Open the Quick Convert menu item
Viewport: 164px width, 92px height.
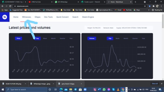click(63, 17)
